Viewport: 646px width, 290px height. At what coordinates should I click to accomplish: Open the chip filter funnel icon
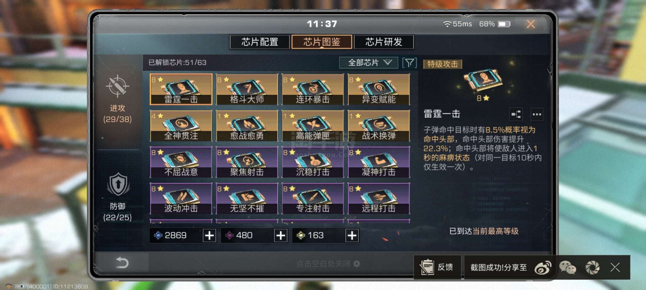point(409,63)
